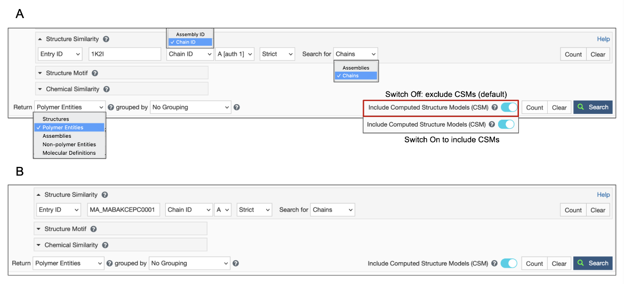
Task: Click CSM help icon in panel B bottom row
Action: pos(494,263)
